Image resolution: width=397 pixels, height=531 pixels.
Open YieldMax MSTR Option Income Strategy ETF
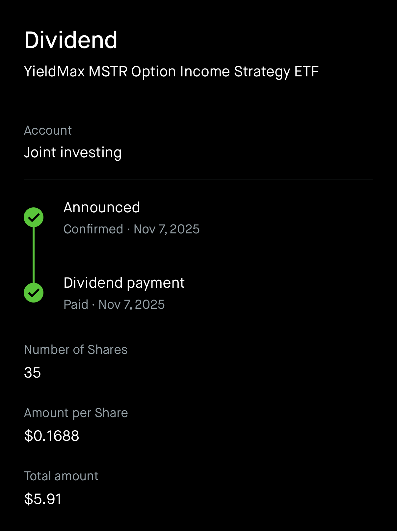171,71
